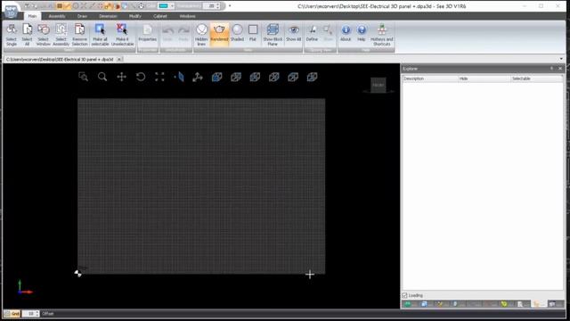This screenshot has height=321, width=570.
Task: Click the Remove Selection tool
Action: pyautogui.click(x=79, y=35)
